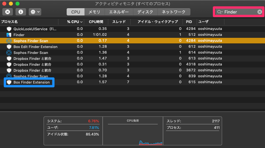Viewport: 265px width, 148px height.
Task: Sort by プロセス名 column header
Action: point(29,22)
